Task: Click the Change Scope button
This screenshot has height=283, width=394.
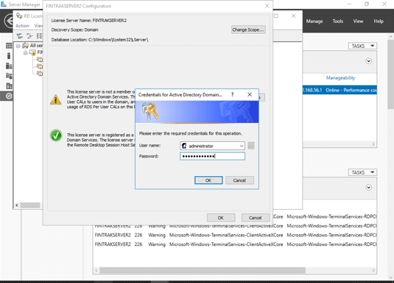Action: (x=247, y=29)
